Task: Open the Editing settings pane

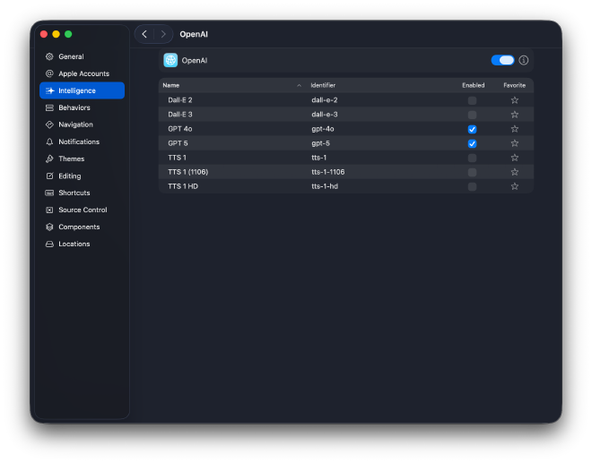Action: point(82,176)
